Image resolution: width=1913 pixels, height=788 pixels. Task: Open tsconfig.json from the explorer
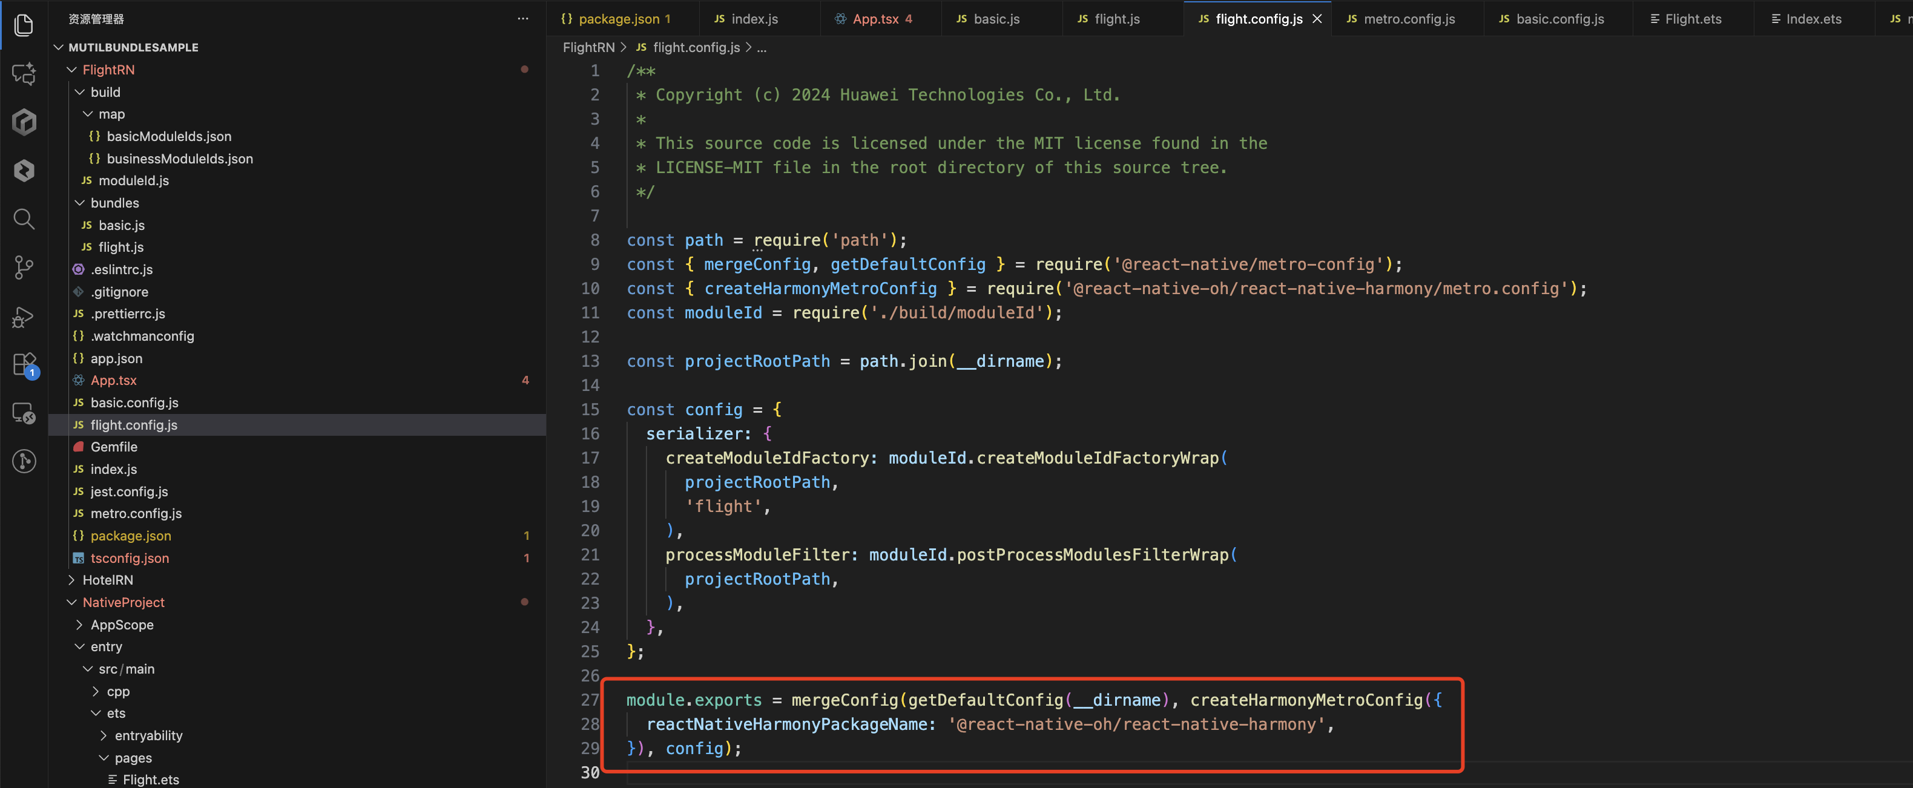coord(129,558)
